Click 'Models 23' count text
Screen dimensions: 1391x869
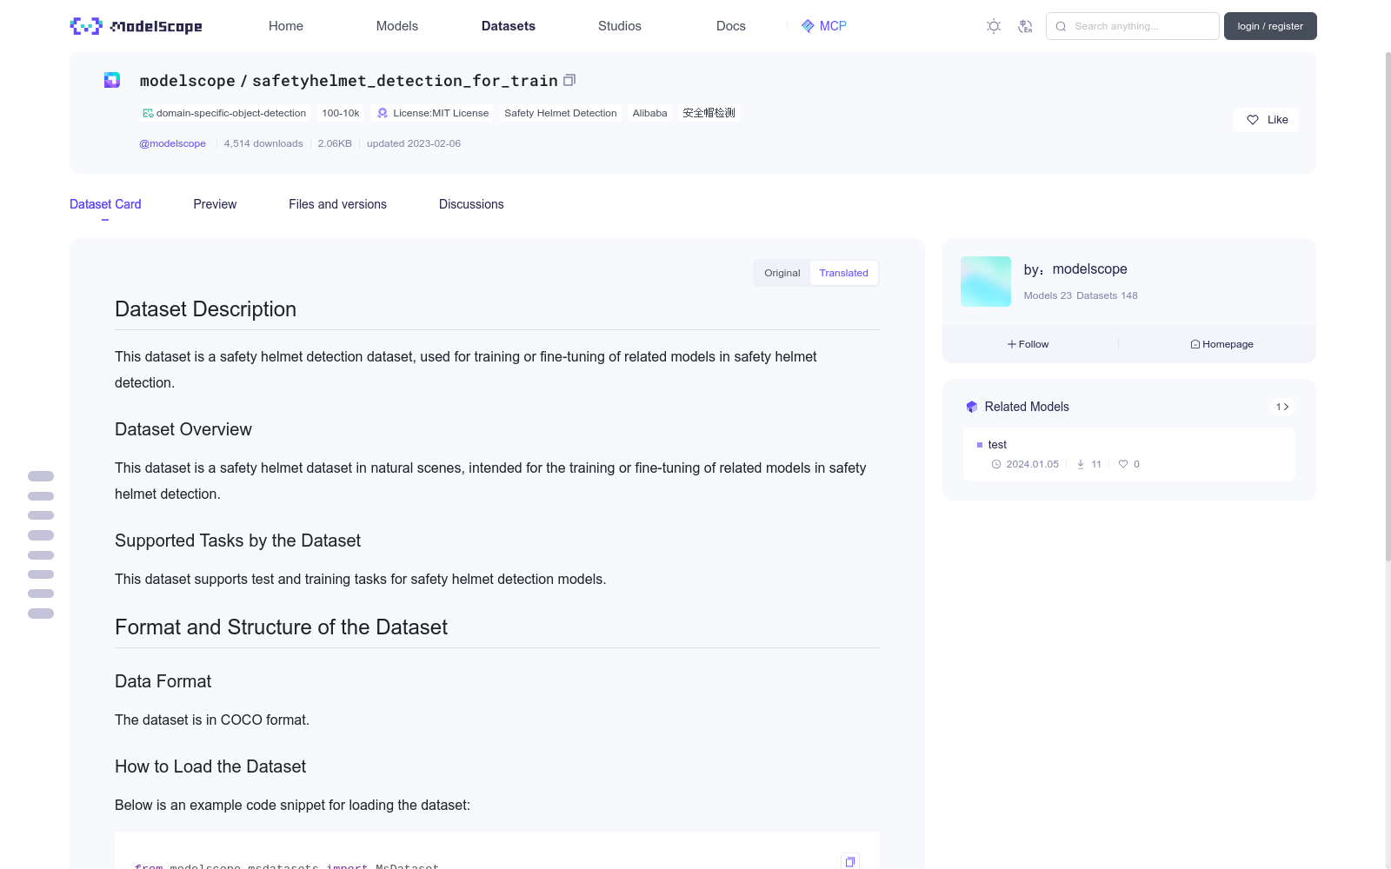1048,295
